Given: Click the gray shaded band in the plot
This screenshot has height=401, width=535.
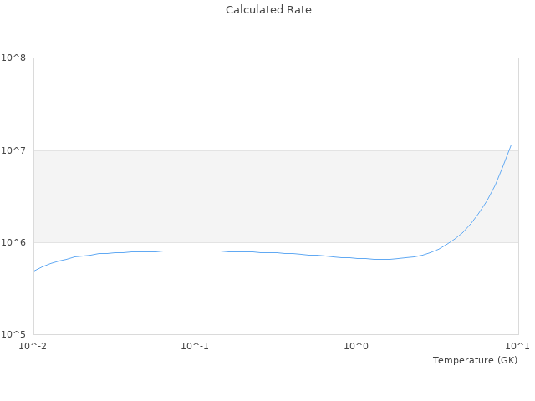Looking at the screenshot, I should (251, 196).
